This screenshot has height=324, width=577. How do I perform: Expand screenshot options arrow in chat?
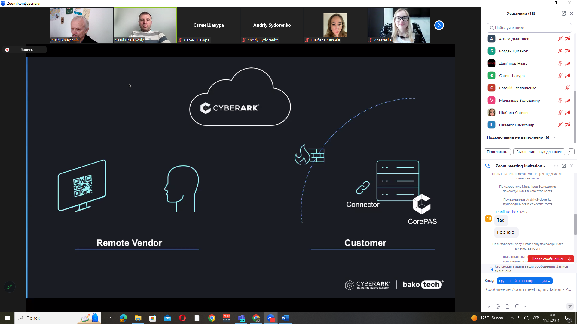click(525, 307)
